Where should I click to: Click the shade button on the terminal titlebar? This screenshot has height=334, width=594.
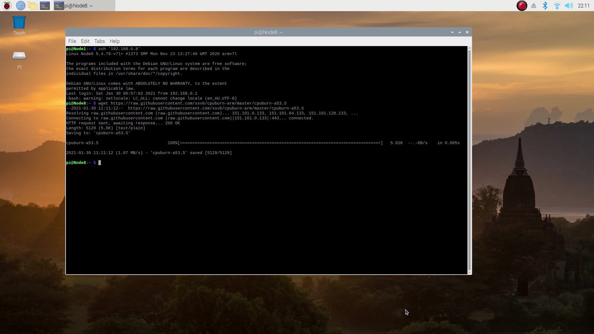click(460, 32)
